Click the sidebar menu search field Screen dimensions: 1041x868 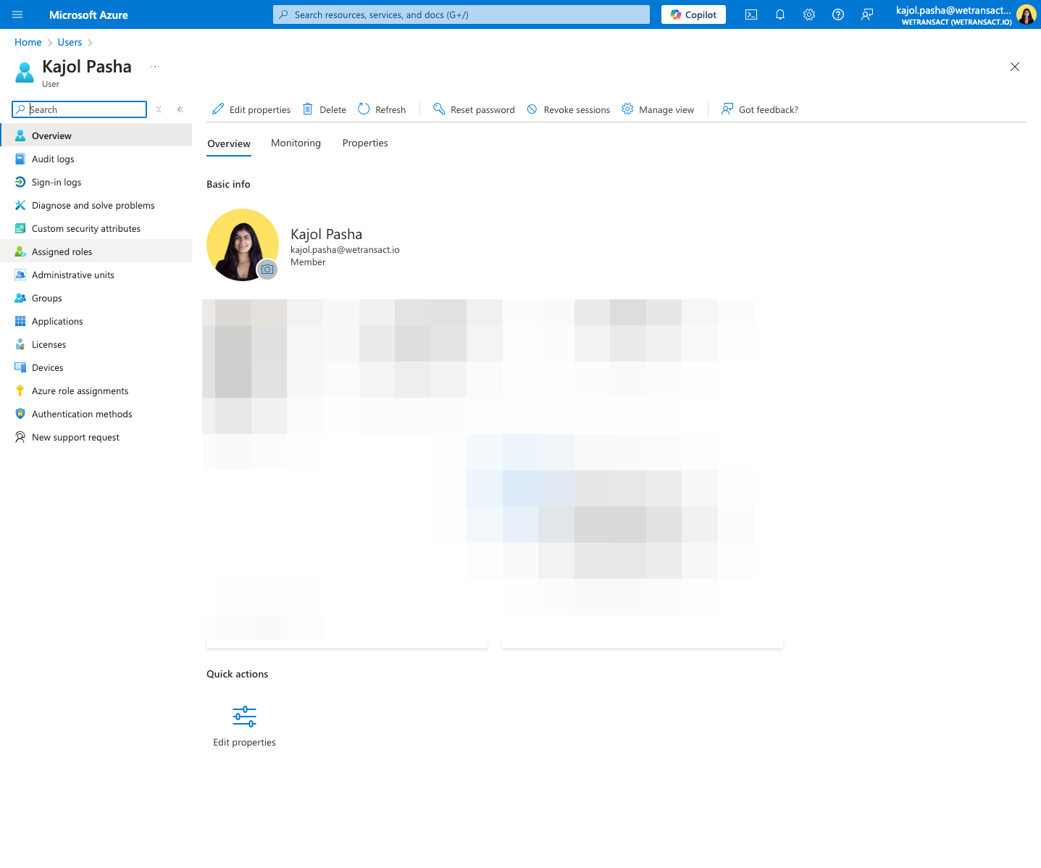[80, 109]
